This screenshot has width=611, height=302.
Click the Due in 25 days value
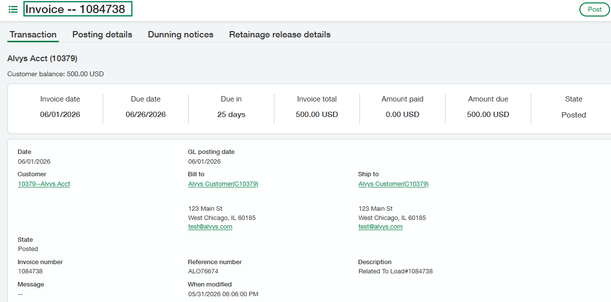click(x=232, y=115)
